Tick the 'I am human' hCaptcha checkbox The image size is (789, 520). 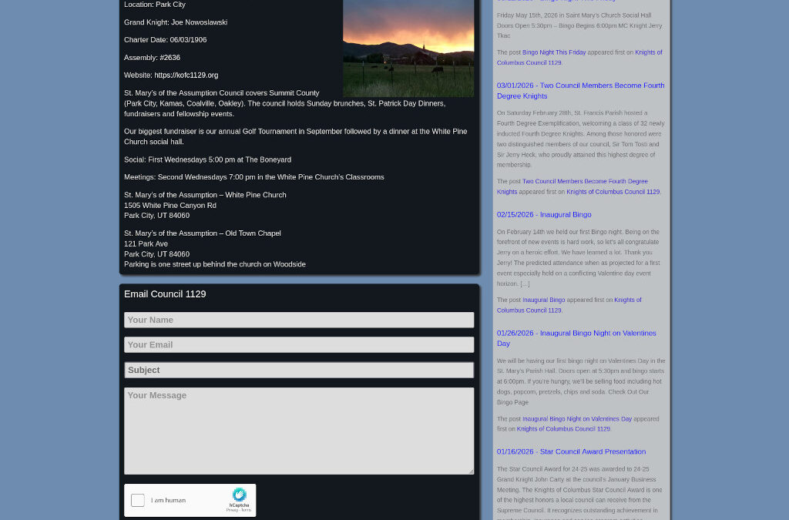coord(137,500)
